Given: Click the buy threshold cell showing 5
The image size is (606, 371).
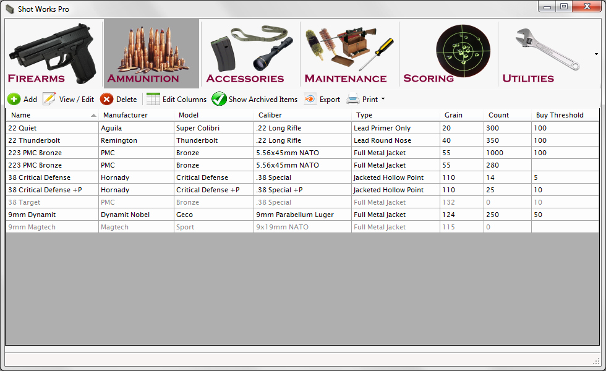Looking at the screenshot, I should click(x=565, y=177).
